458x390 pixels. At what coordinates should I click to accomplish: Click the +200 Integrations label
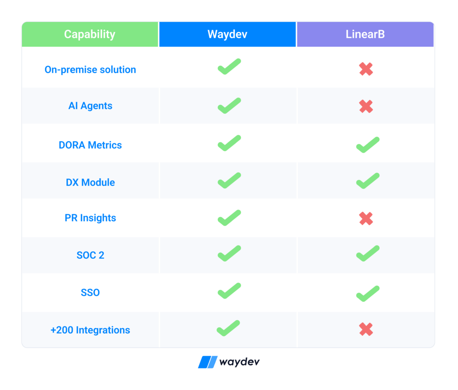point(90,330)
